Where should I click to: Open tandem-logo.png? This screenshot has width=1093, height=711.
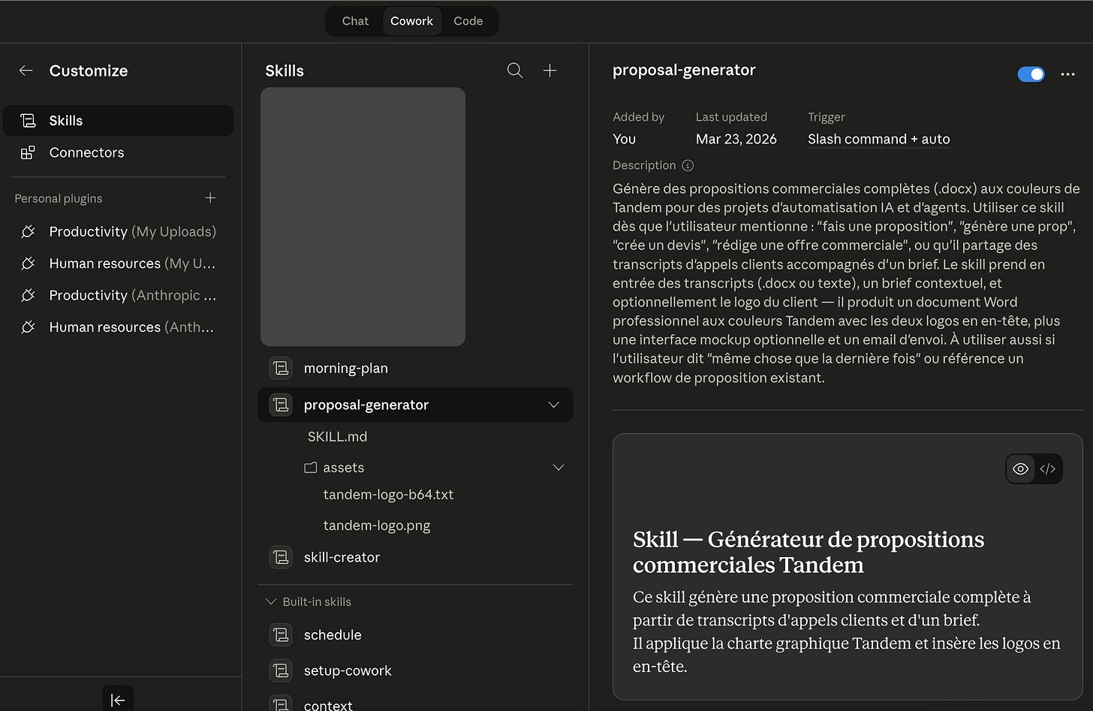point(377,526)
